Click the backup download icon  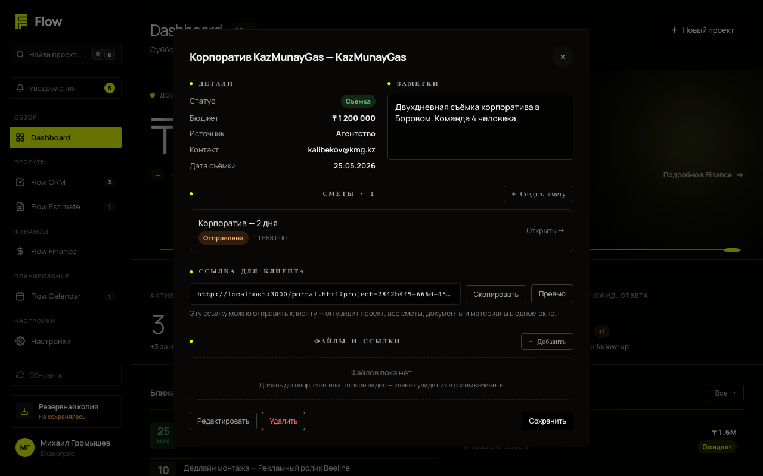coord(24,411)
